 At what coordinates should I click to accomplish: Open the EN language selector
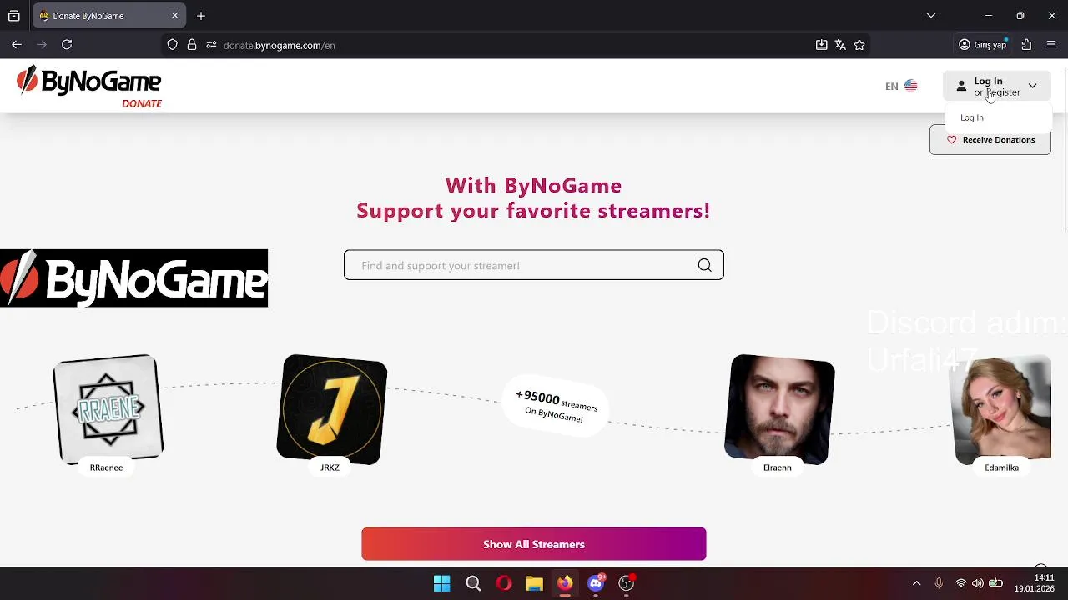901,86
